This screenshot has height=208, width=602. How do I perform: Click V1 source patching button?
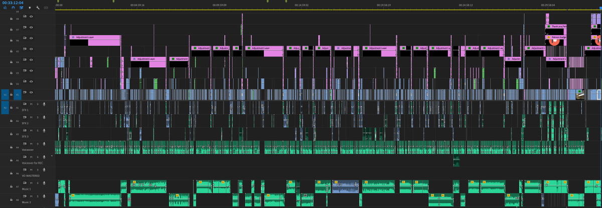pos(6,94)
